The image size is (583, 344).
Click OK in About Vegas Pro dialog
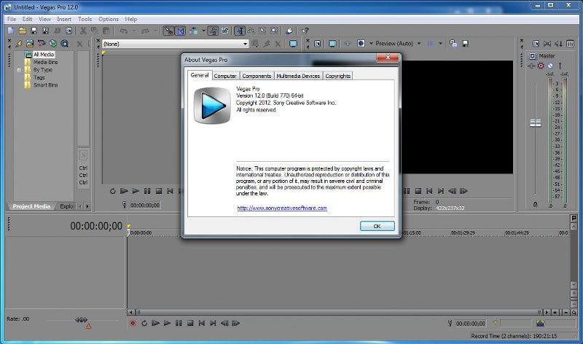[x=377, y=226]
